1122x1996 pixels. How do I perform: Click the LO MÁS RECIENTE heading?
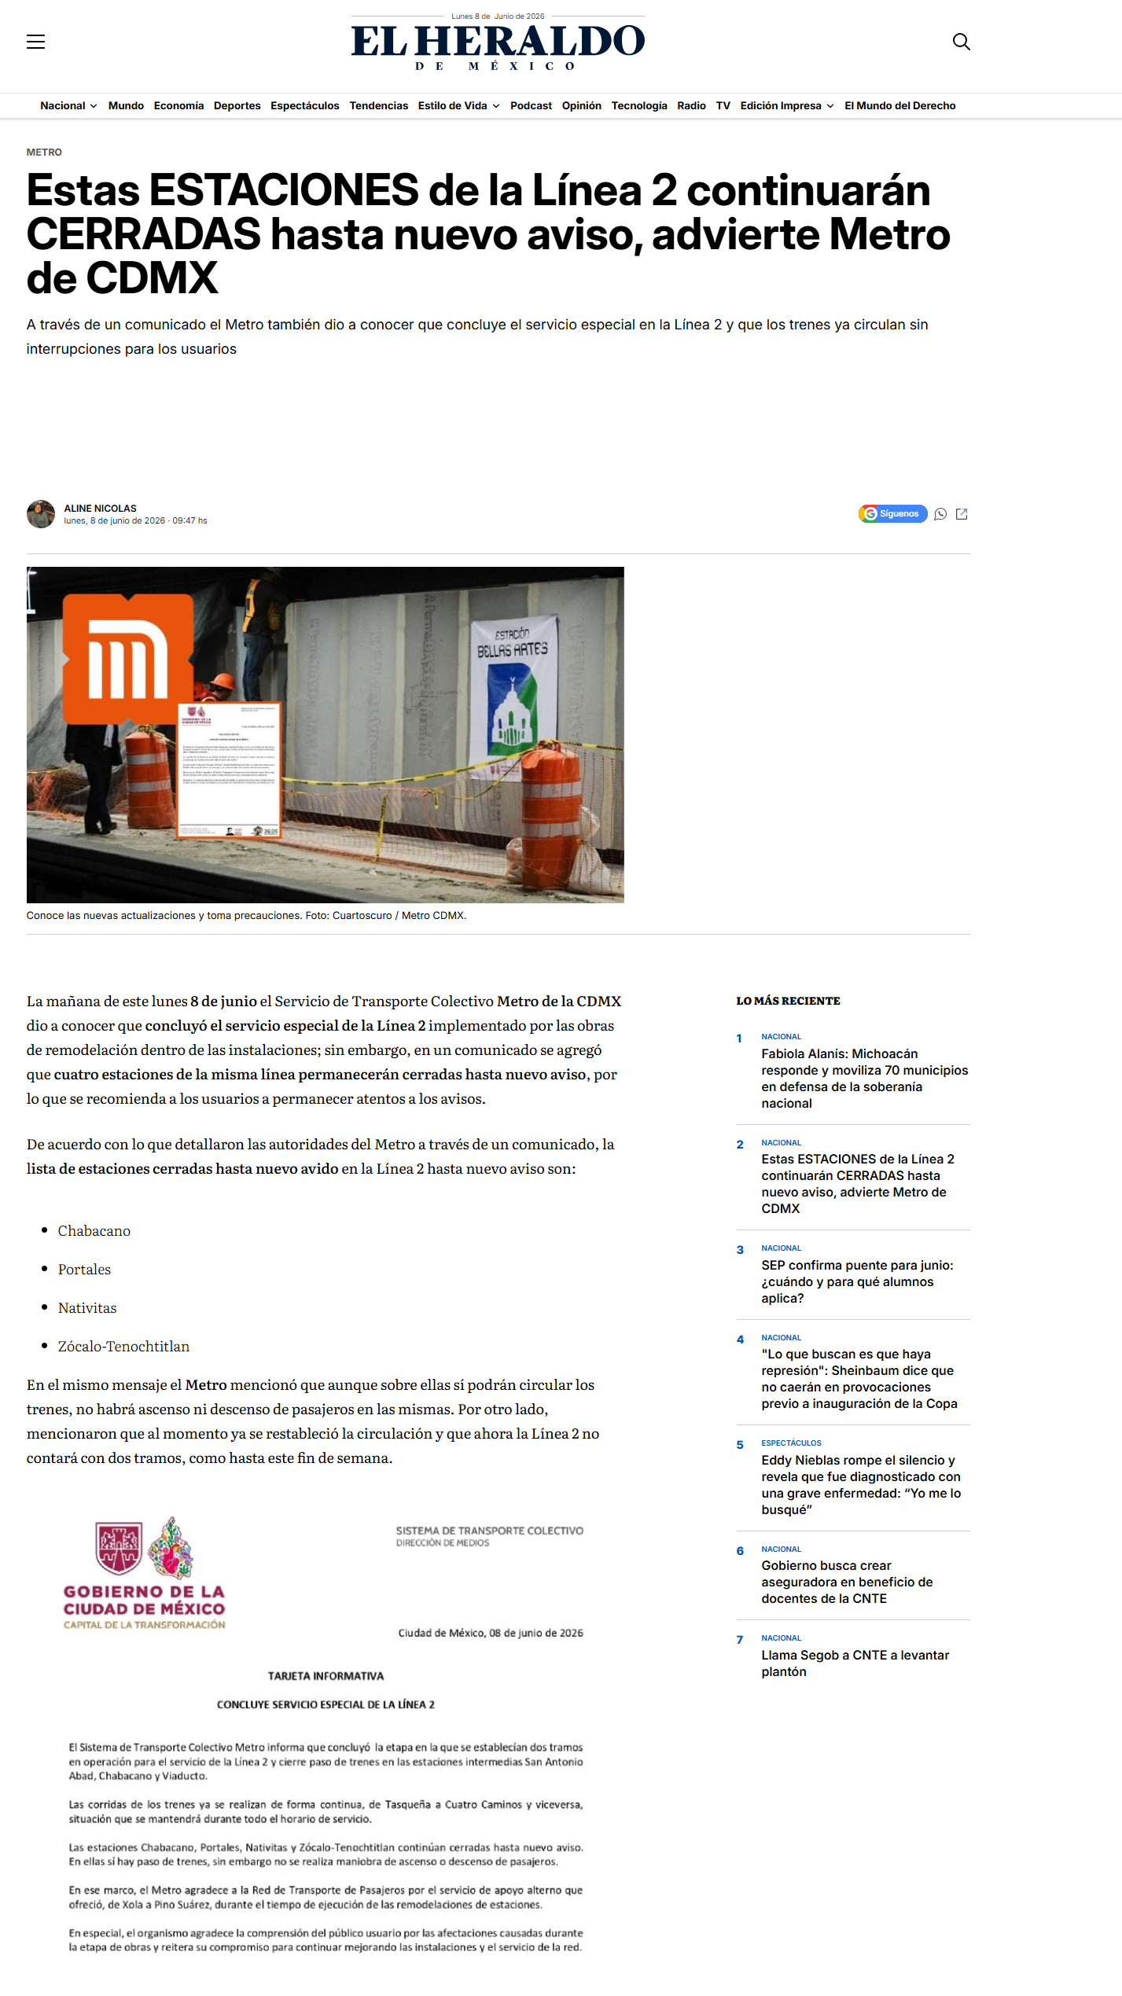(x=788, y=1001)
